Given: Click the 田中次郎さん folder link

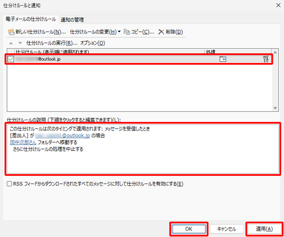Looking at the screenshot, I should (23, 142).
